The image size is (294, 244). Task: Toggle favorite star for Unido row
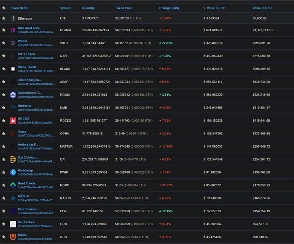point(3,237)
